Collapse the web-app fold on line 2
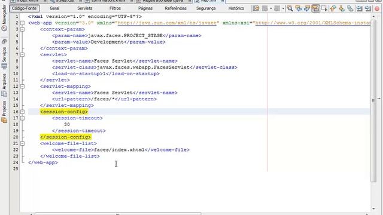The image size is (383, 215). tap(22, 23)
